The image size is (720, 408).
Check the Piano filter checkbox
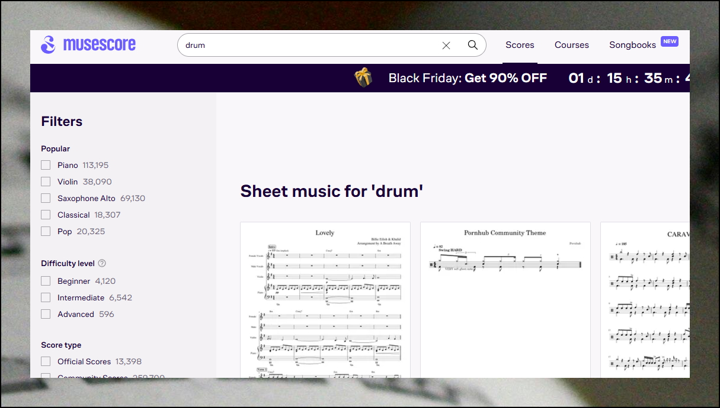point(46,166)
